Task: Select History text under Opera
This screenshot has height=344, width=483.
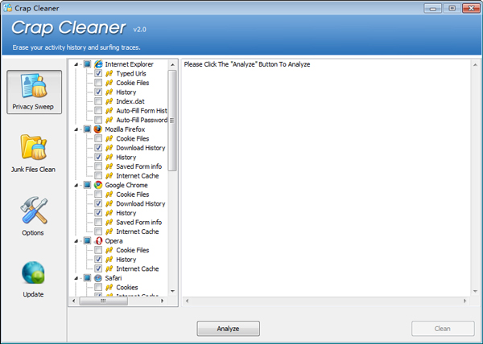Action: click(x=126, y=260)
